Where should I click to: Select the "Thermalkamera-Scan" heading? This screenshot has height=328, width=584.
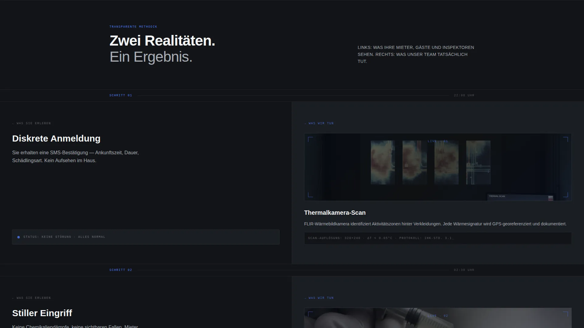(x=335, y=213)
